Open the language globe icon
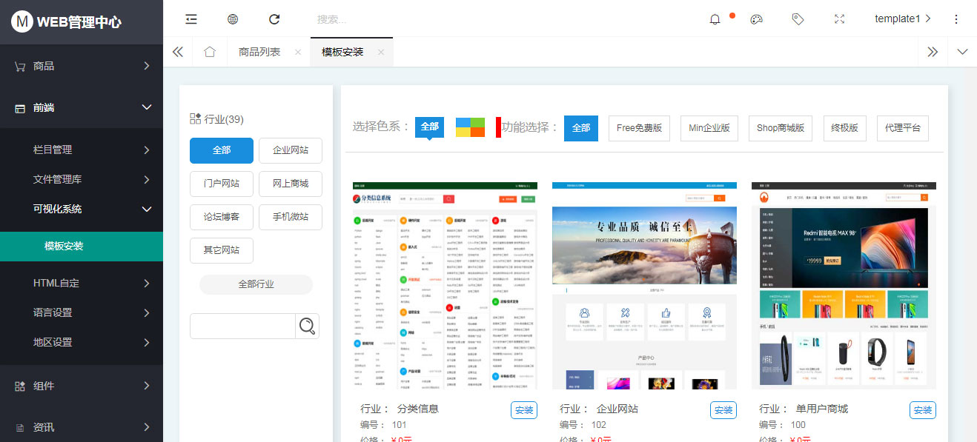The image size is (977, 442). click(233, 19)
